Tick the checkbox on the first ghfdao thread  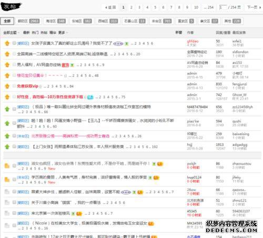[x=14, y=43]
